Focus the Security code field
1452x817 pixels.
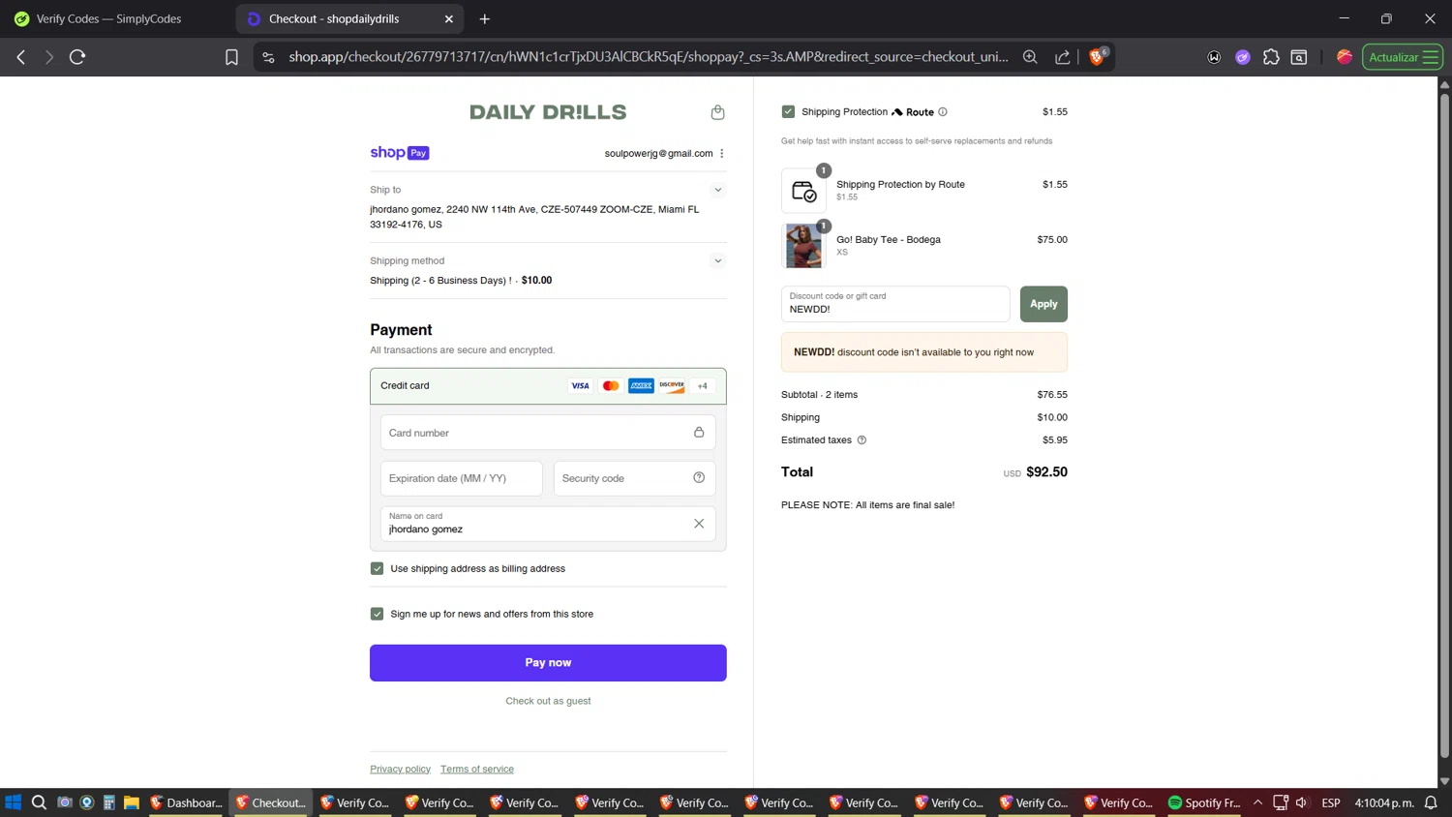634,478
